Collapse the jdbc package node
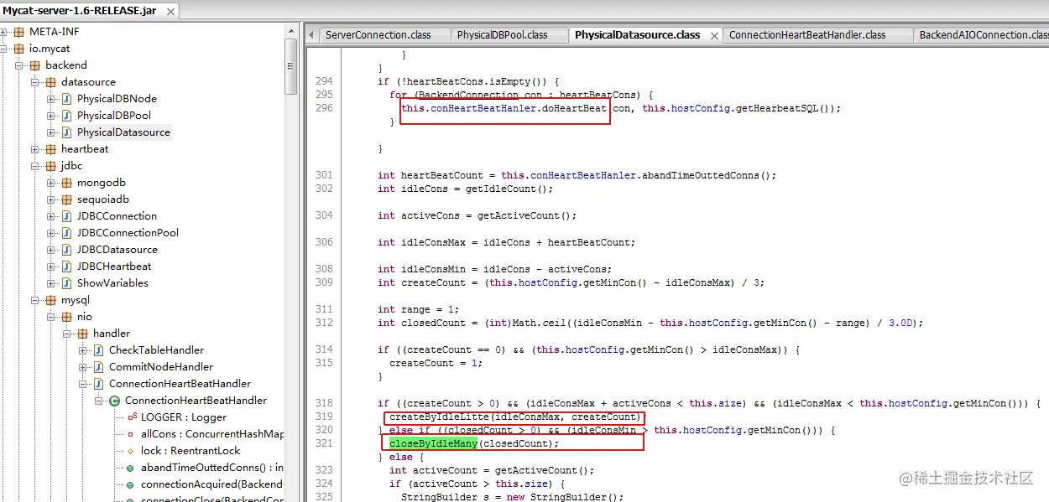This screenshot has width=1049, height=502. (x=35, y=166)
